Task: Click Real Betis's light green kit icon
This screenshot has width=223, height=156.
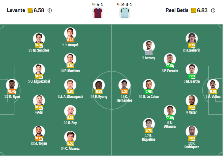Action: 124,13
